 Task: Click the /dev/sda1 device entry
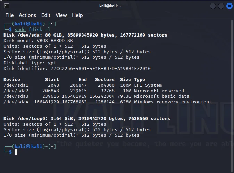point(16,85)
